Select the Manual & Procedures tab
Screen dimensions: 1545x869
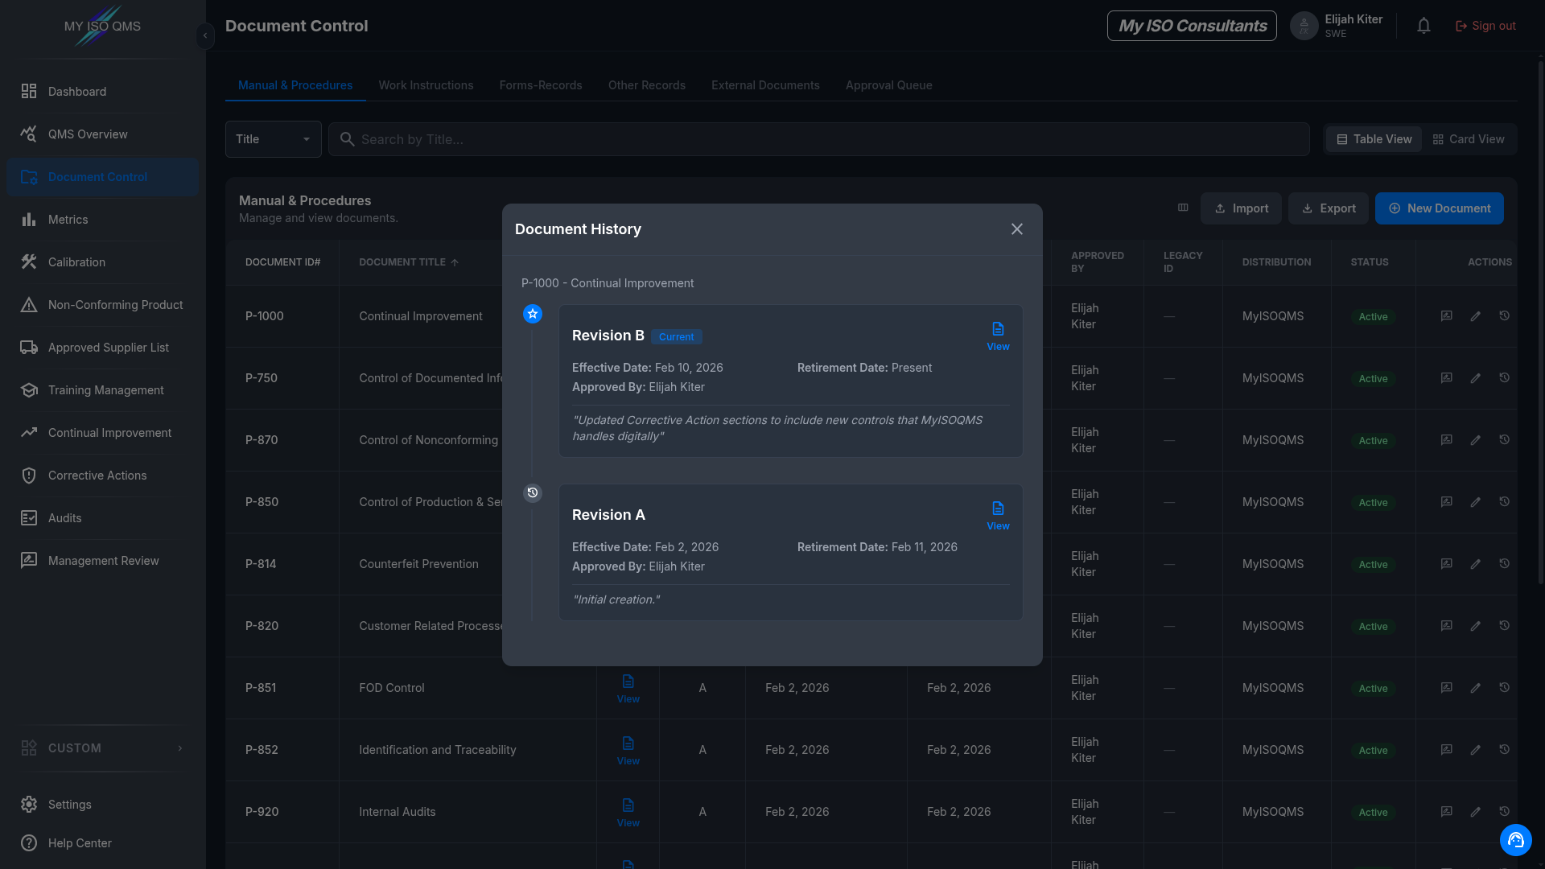295,85
